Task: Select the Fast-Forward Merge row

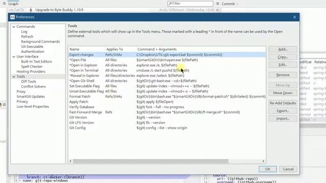Action: pyautogui.click(x=167, y=112)
